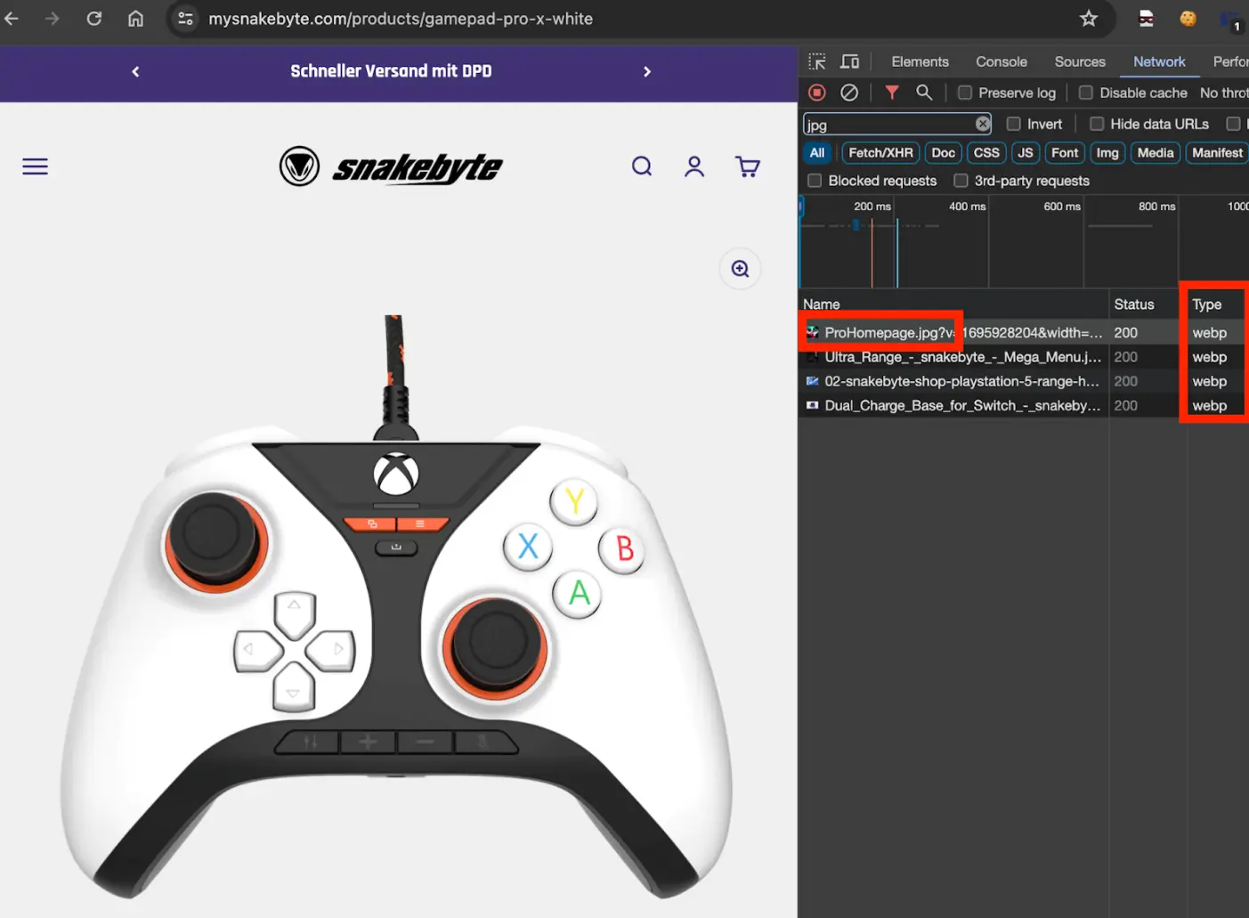The image size is (1249, 918).
Task: Sort requests by the Name column header
Action: 953,305
